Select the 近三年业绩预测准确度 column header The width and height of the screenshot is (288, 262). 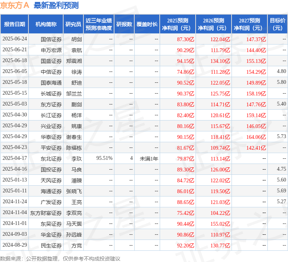tap(99, 24)
